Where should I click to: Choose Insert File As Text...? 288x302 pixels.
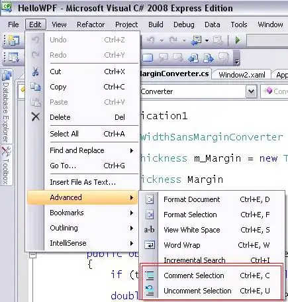[83, 182]
